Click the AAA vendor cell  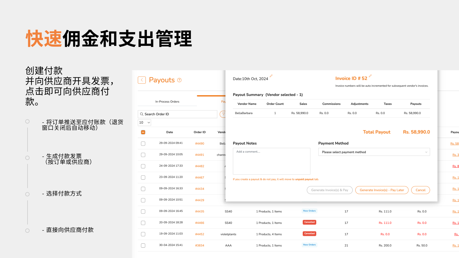[228, 246]
